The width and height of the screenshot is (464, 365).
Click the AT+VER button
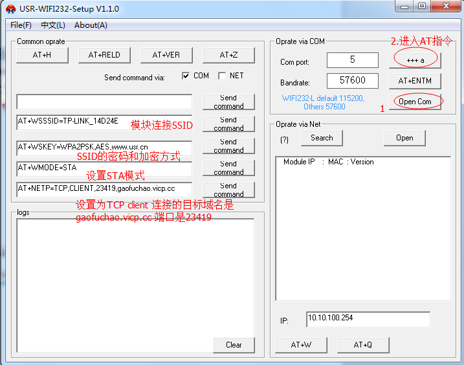pos(166,55)
